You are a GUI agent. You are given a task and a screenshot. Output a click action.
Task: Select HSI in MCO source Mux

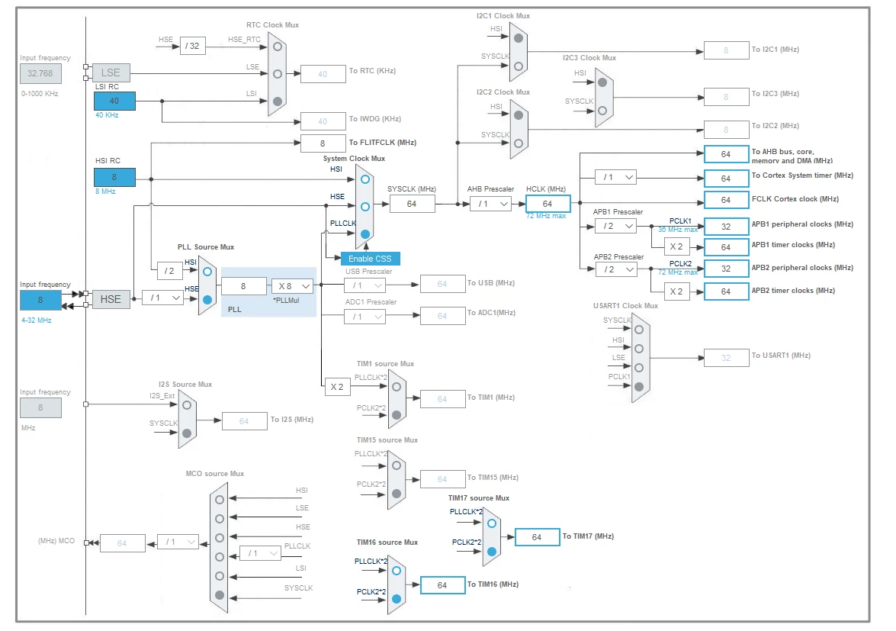tap(220, 500)
